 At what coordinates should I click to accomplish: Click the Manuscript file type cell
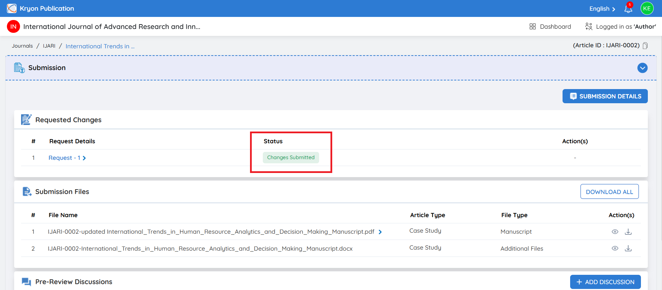516,232
